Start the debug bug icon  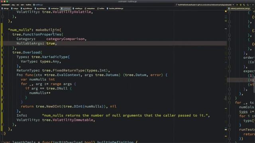click(x=241, y=5)
